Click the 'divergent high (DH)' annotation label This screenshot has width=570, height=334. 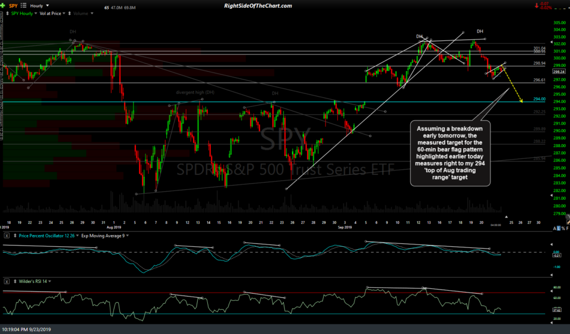[x=195, y=93]
